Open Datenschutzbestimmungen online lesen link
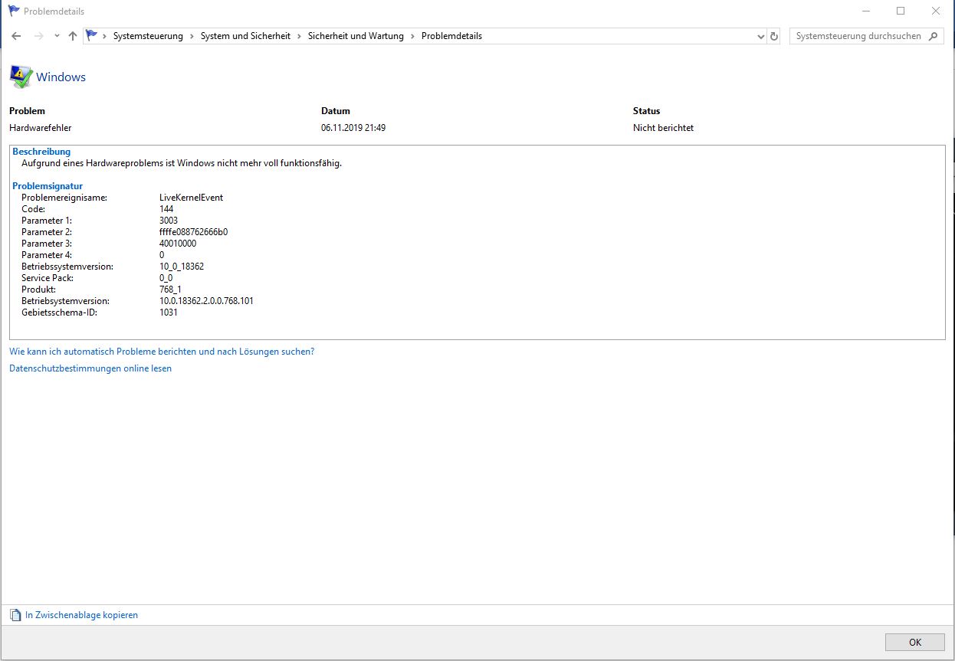 [90, 368]
